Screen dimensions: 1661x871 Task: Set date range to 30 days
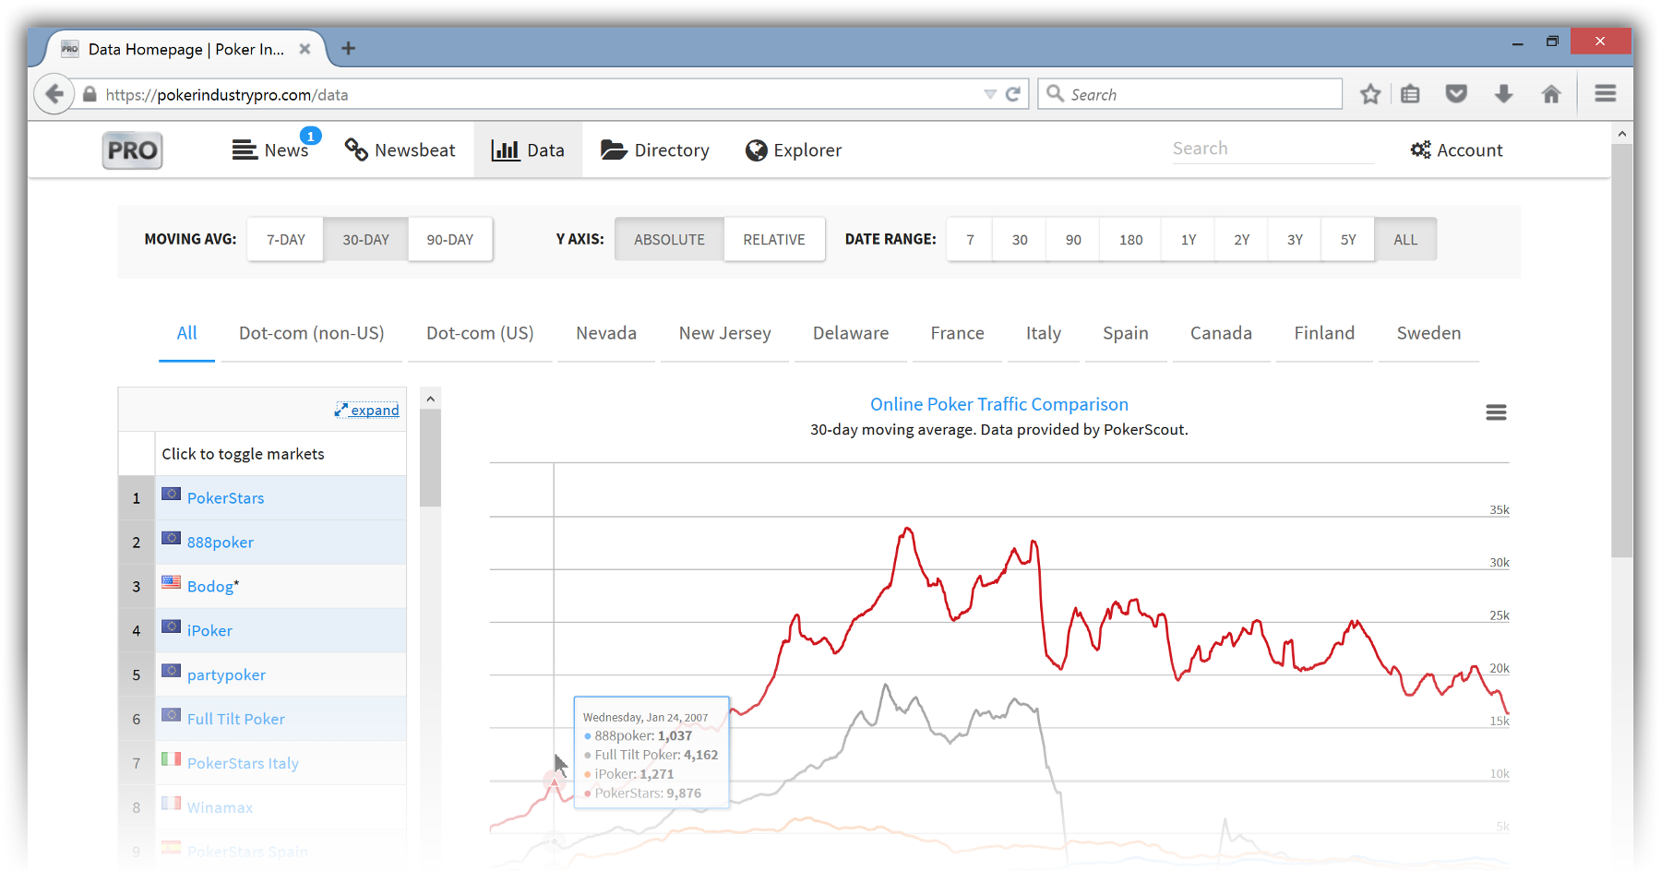[1020, 239]
